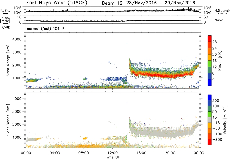This screenshot has width=230, height=159.
Task: Click the sky noise trace near 22:00
Action: [x=185, y=10]
